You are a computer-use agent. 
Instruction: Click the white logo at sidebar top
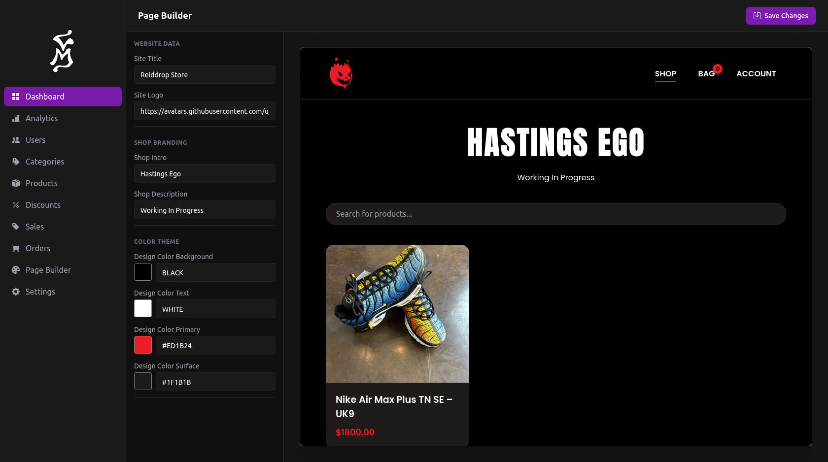coord(62,51)
